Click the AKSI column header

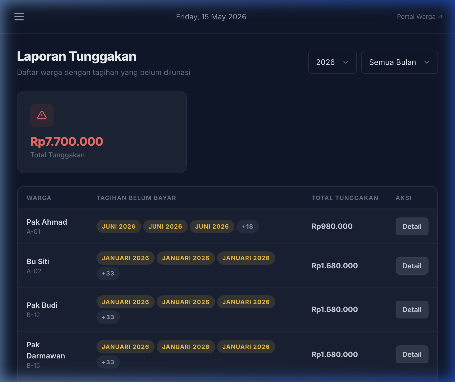click(x=404, y=198)
